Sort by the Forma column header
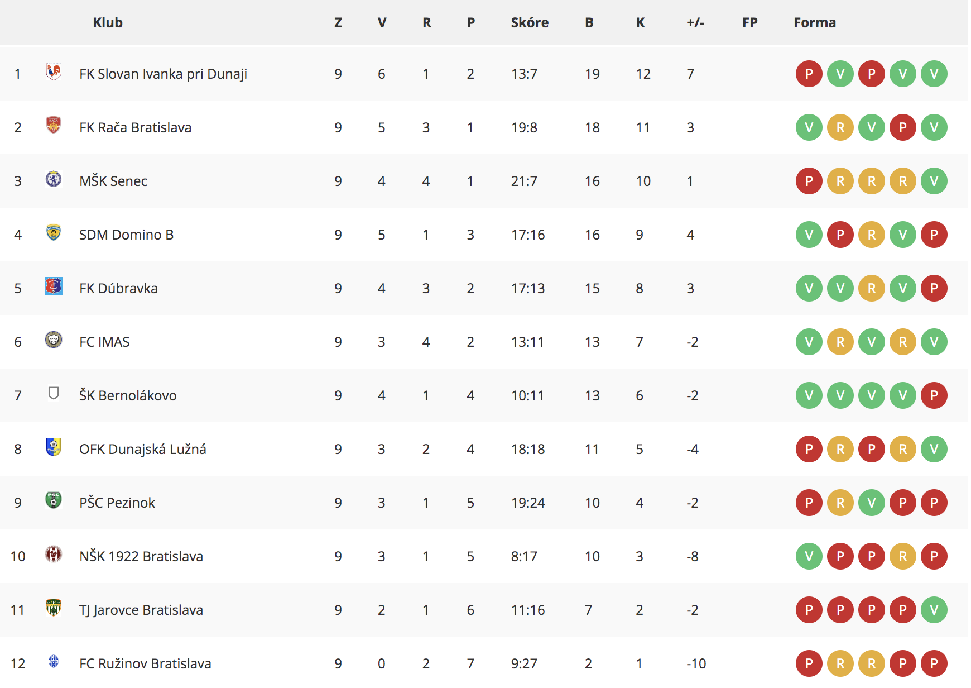Image resolution: width=971 pixels, height=688 pixels. (x=815, y=22)
